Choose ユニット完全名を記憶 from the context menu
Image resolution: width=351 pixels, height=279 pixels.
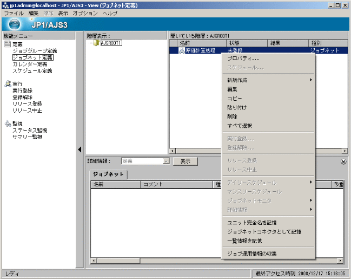(268, 223)
